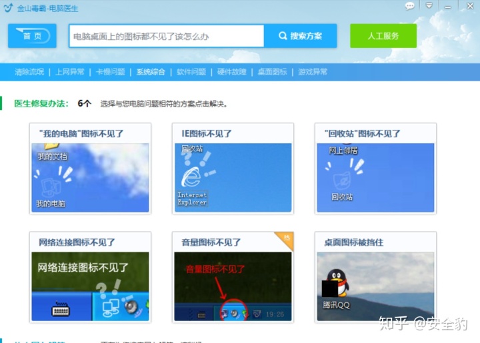Open the IE图标不见了 card title
480x343 pixels.
(207, 134)
